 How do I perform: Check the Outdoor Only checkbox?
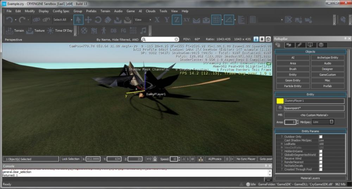click(321, 136)
